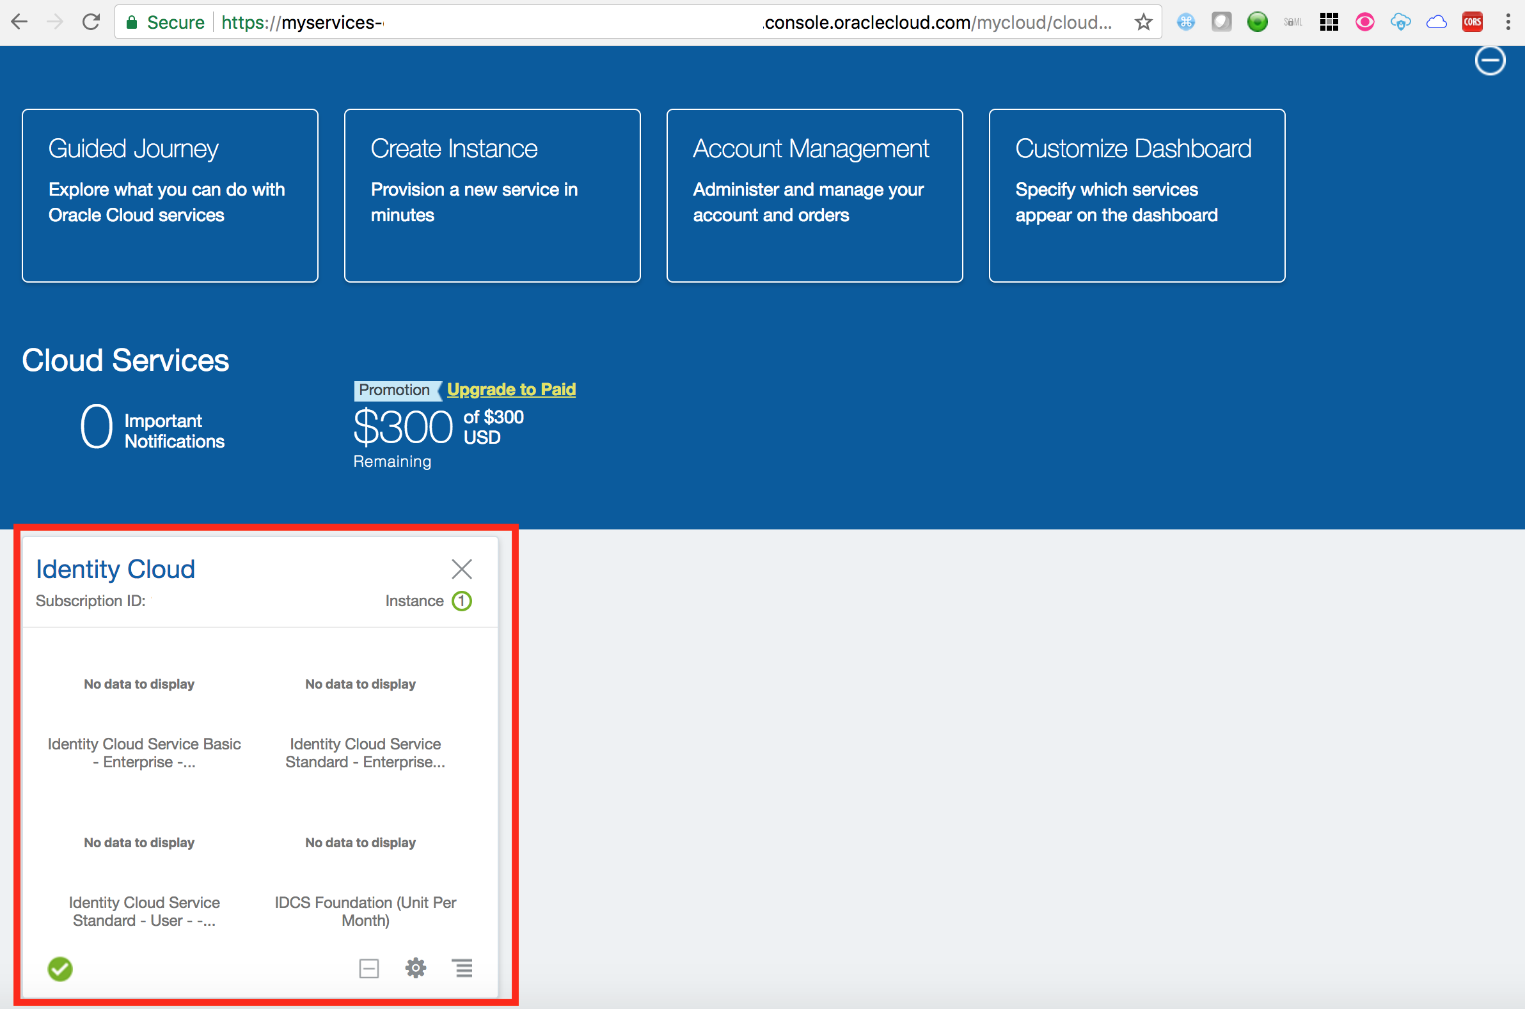The width and height of the screenshot is (1525, 1009).
Task: Open the Identity Cloud service title link
Action: 115,570
